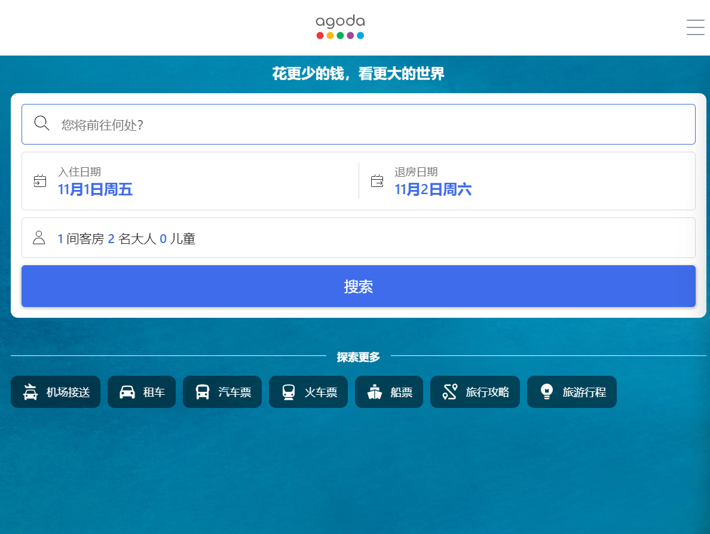The height and width of the screenshot is (534, 710).
Task: Click the car rental icon
Action: pos(127,392)
